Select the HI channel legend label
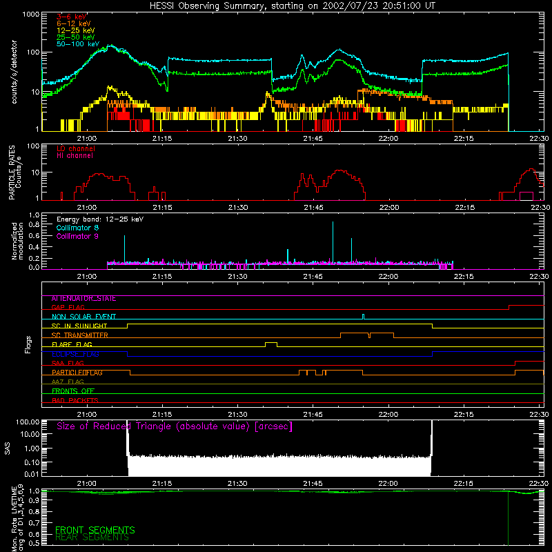 click(x=75, y=156)
